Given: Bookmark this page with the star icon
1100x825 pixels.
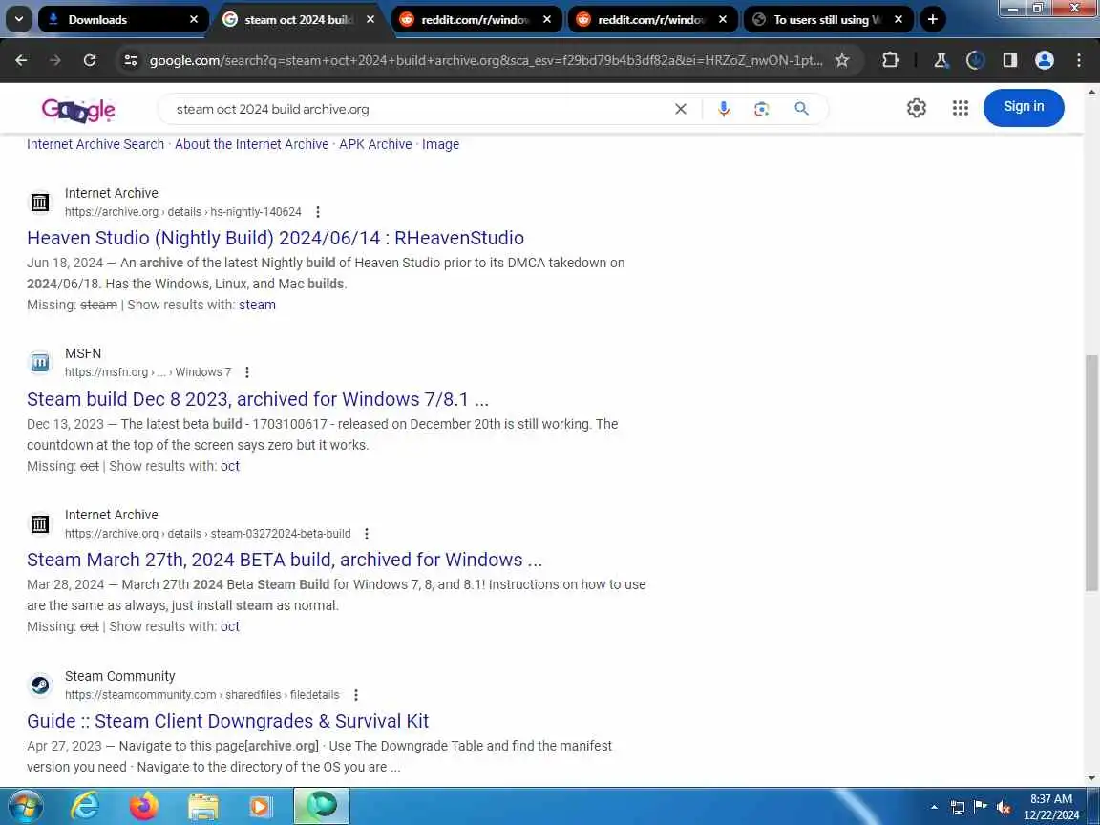Looking at the screenshot, I should point(842,60).
